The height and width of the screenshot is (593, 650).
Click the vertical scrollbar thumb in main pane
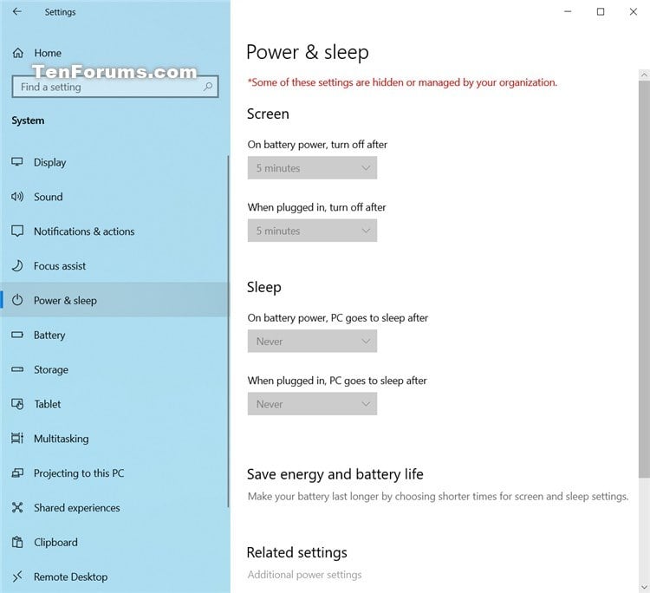tap(644, 279)
